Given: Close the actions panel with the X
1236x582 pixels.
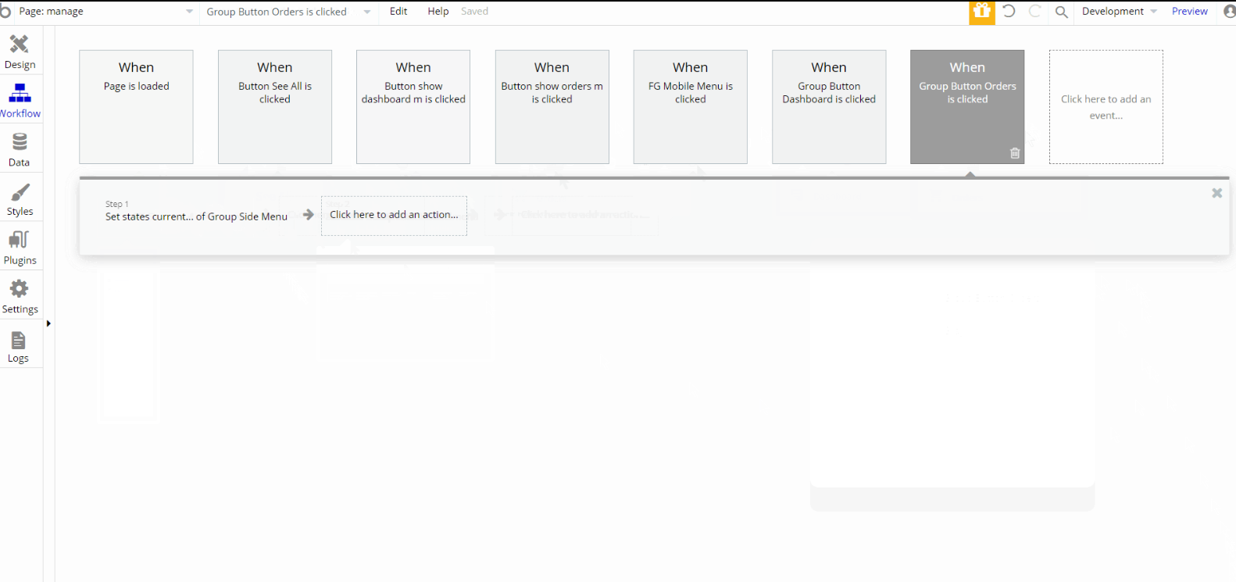Looking at the screenshot, I should pyautogui.click(x=1216, y=193).
